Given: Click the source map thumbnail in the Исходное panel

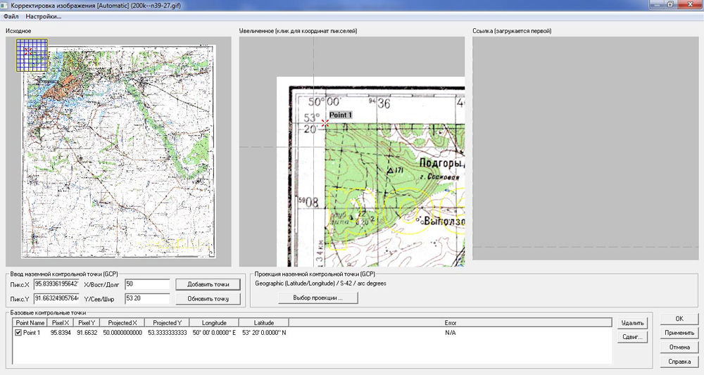Looking at the screenshot, I should (x=120, y=151).
